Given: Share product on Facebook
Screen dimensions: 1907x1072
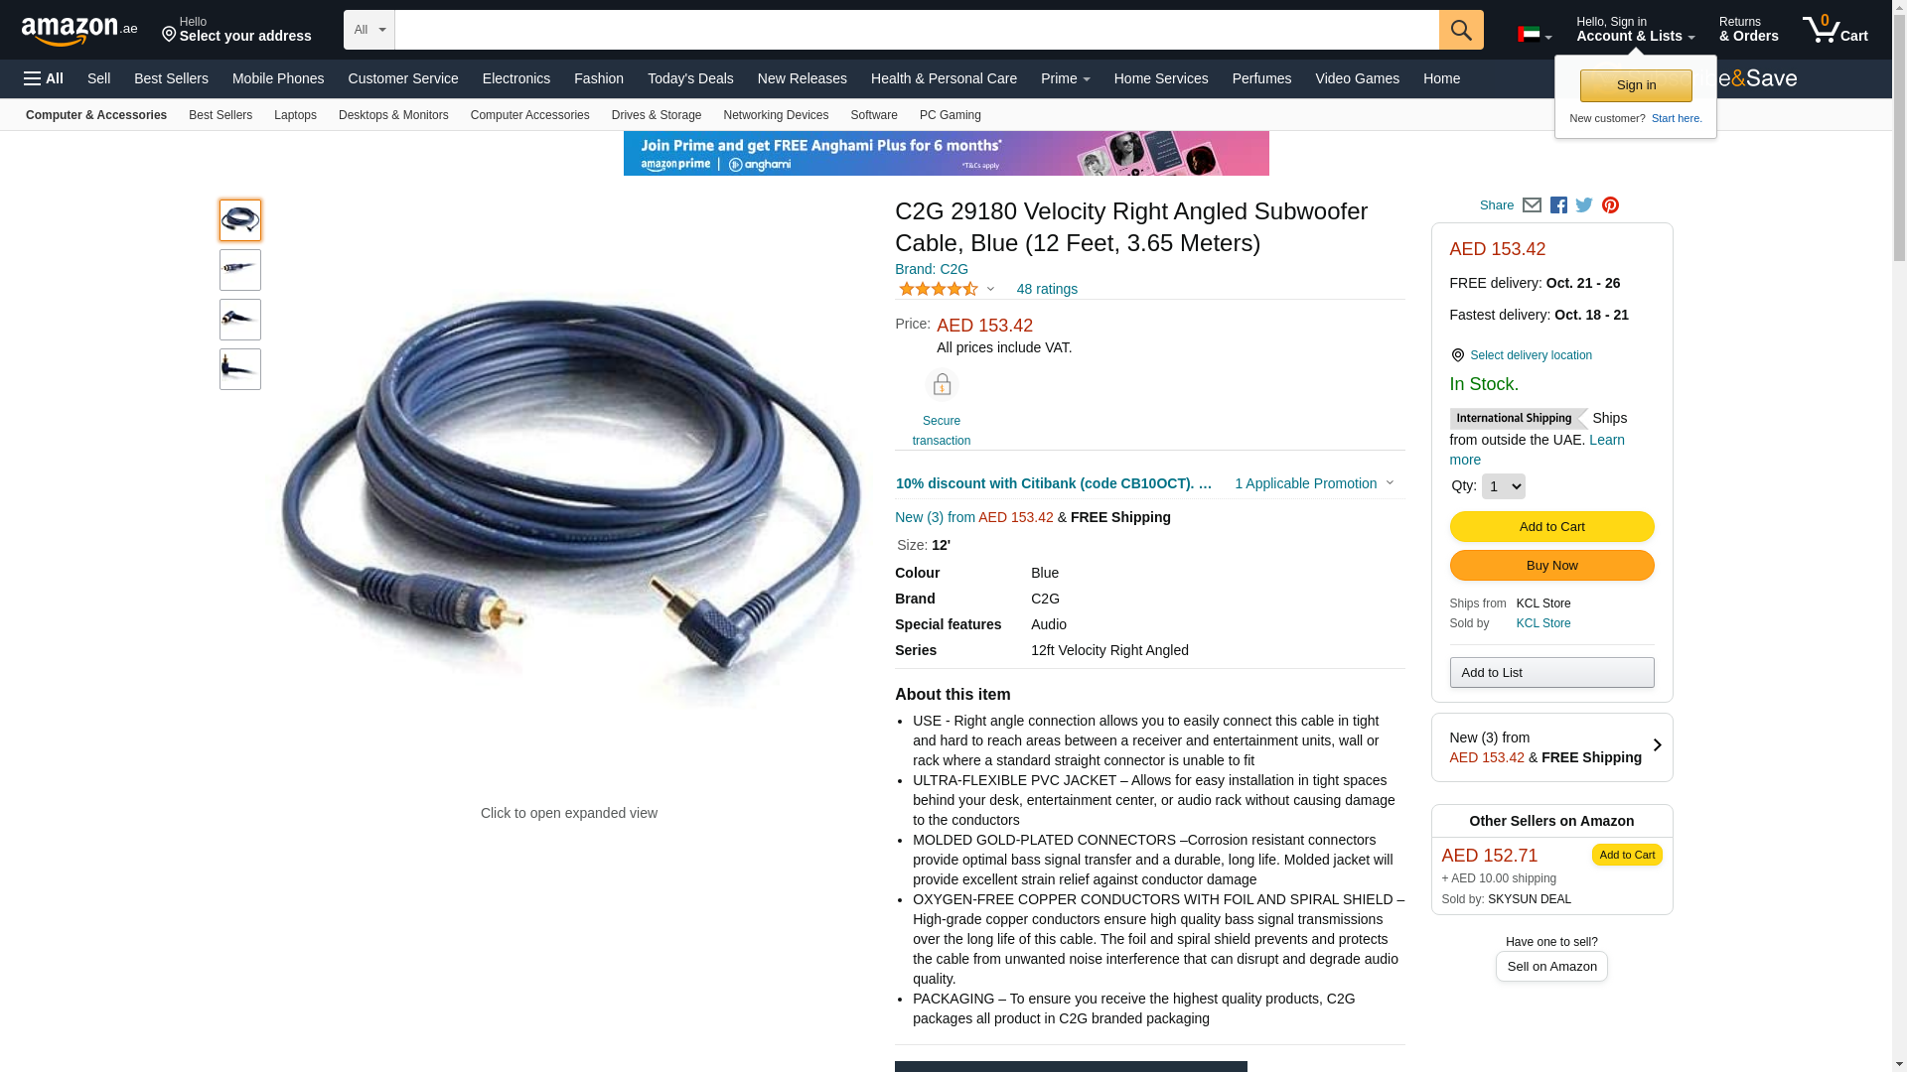Looking at the screenshot, I should (x=1558, y=205).
